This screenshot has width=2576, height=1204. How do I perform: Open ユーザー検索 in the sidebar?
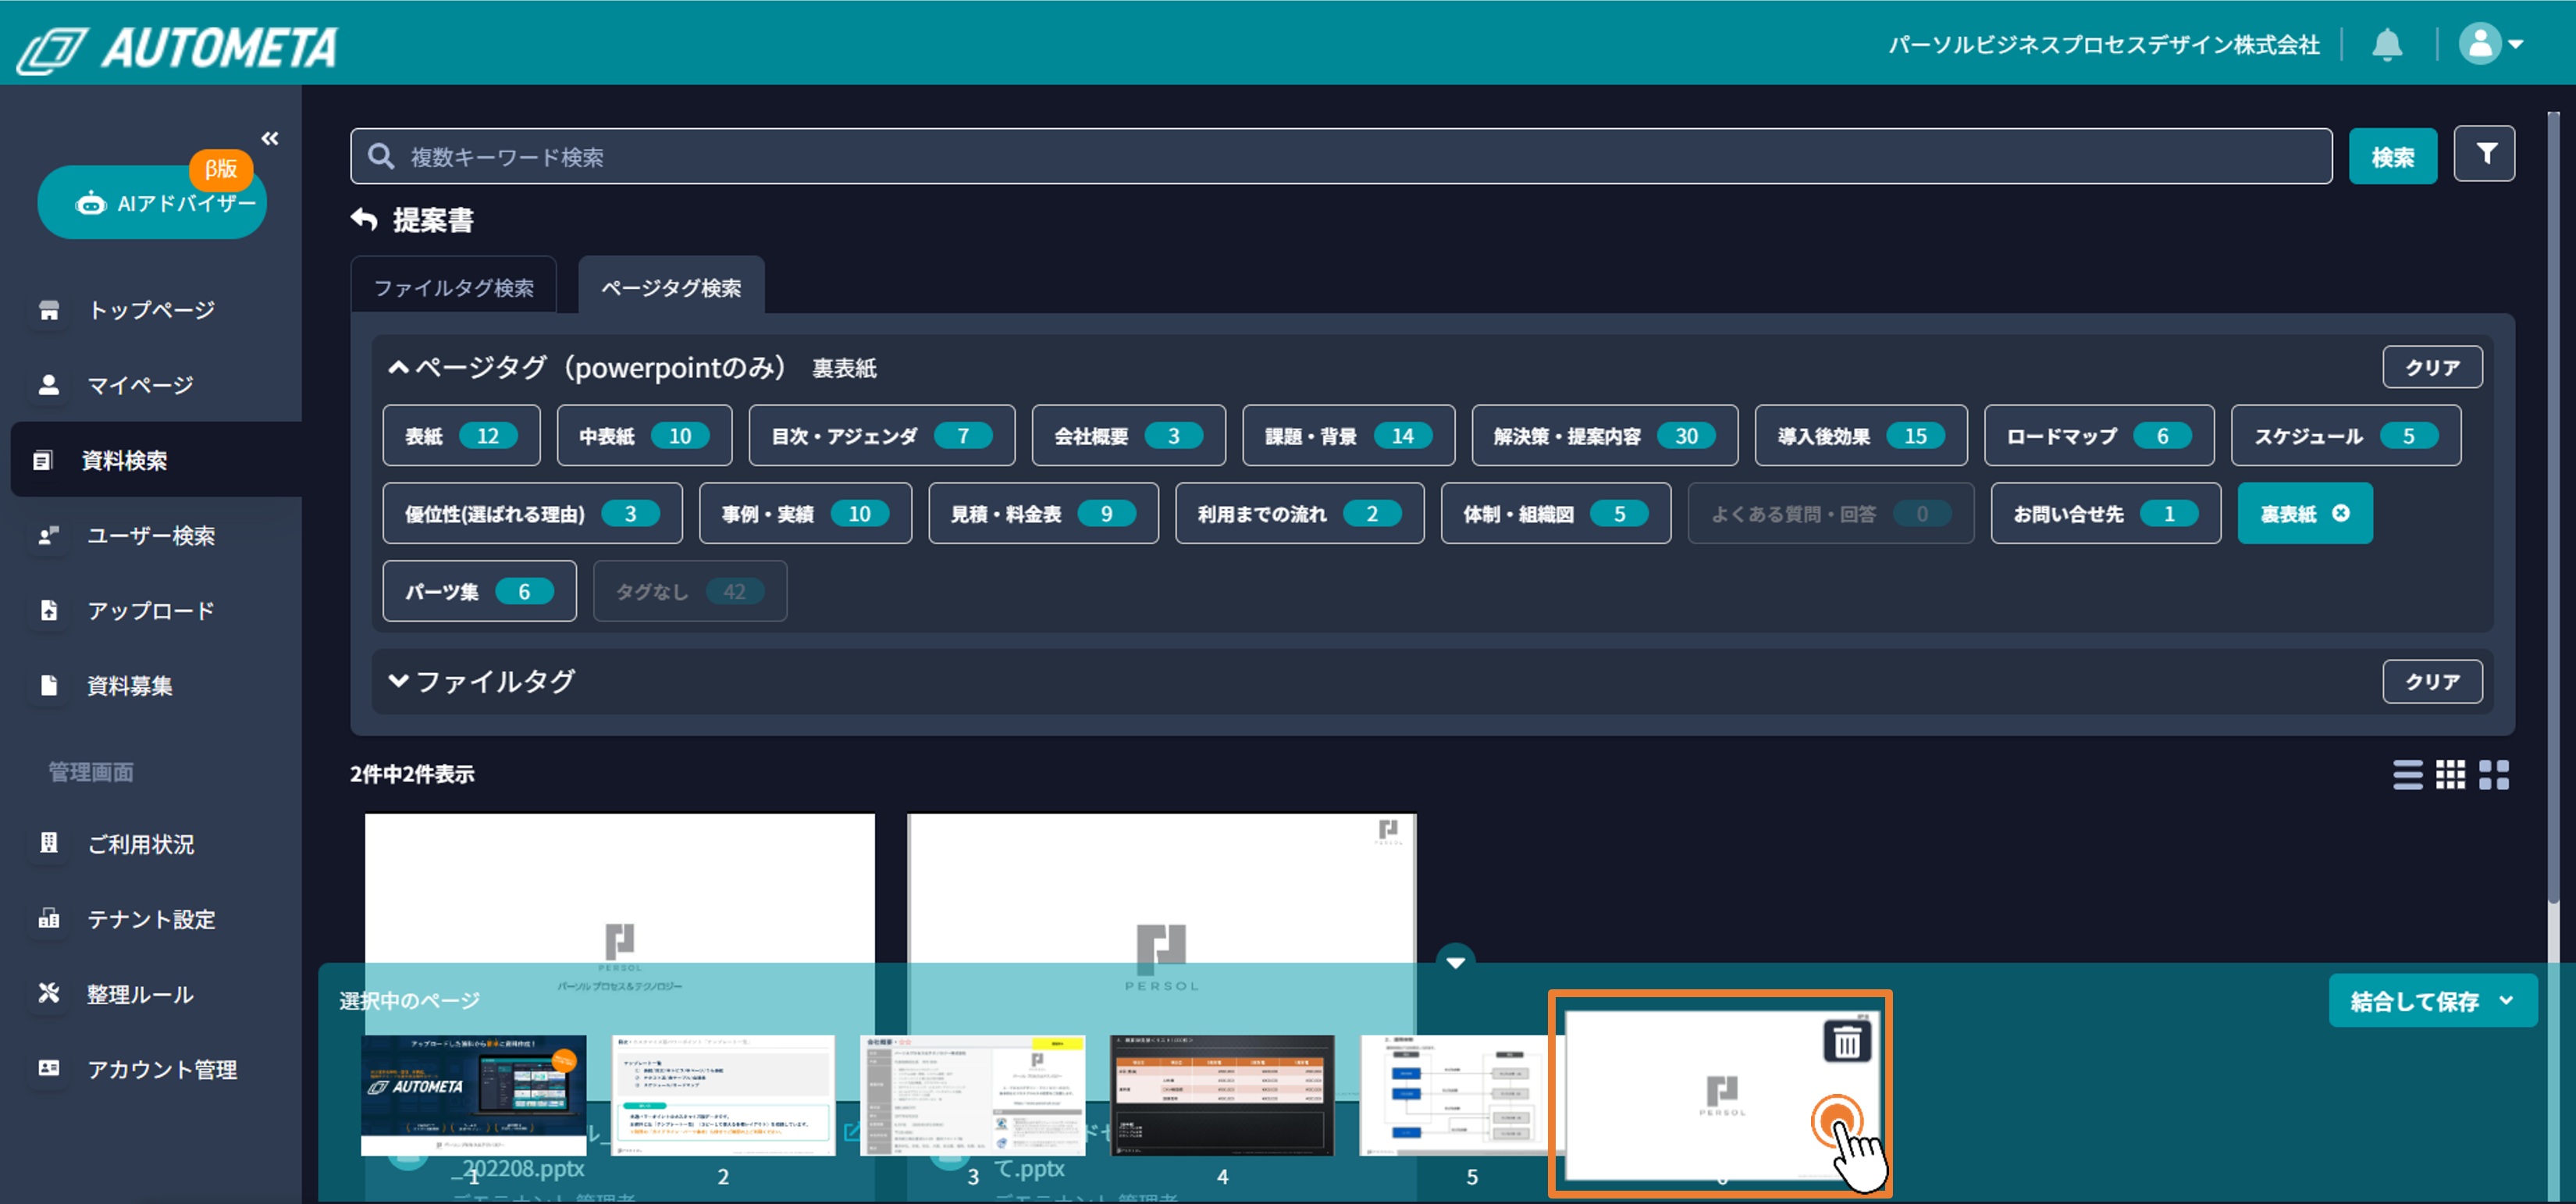150,535
